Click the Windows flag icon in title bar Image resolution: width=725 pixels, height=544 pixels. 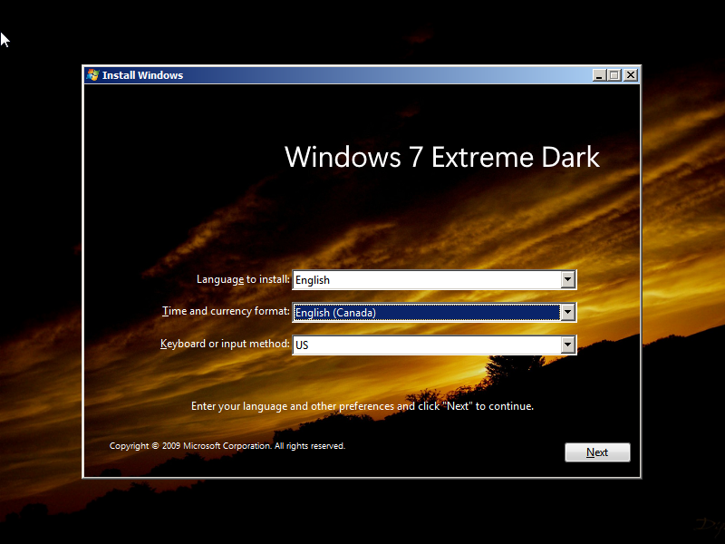coord(92,75)
